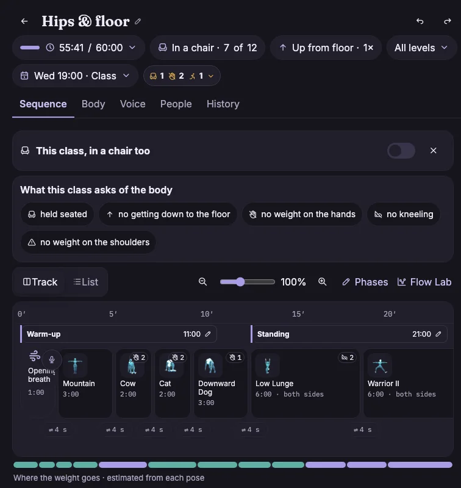Click the hands badge on Cow
The height and width of the screenshot is (488, 461).
pyautogui.click(x=139, y=357)
